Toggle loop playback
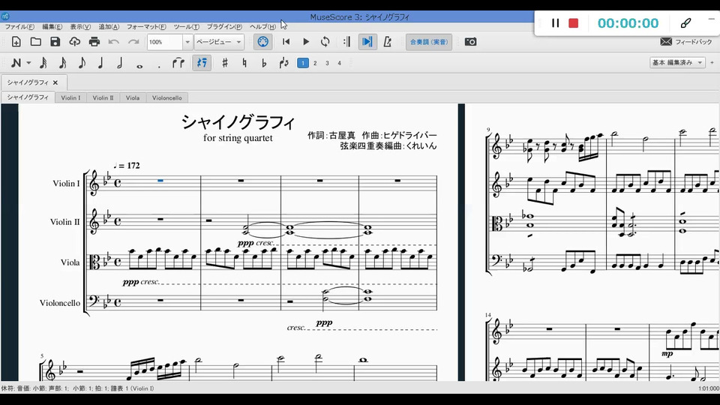 tap(325, 42)
